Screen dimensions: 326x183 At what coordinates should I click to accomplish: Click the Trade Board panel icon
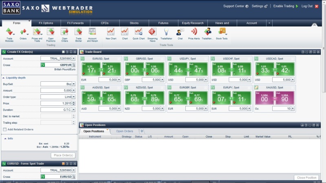[82, 52]
